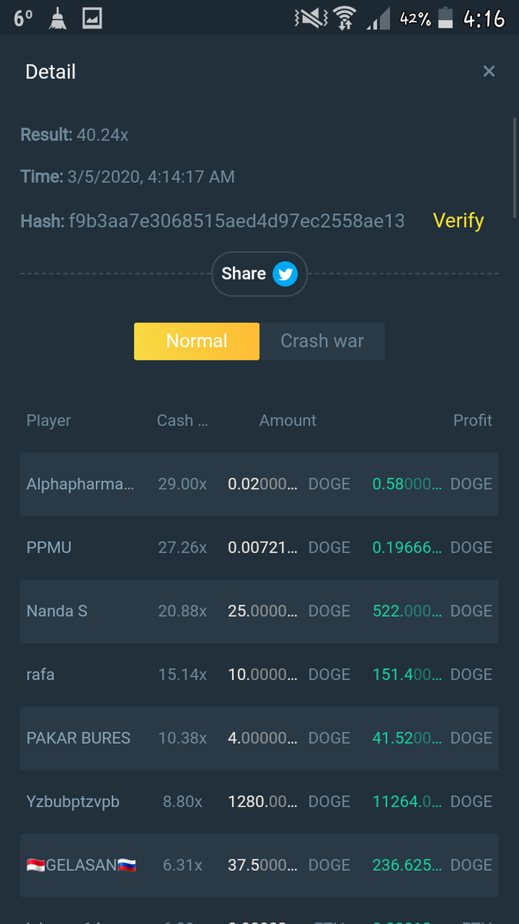
Task: Tap the Wi-Fi icon in status bar
Action: [344, 18]
